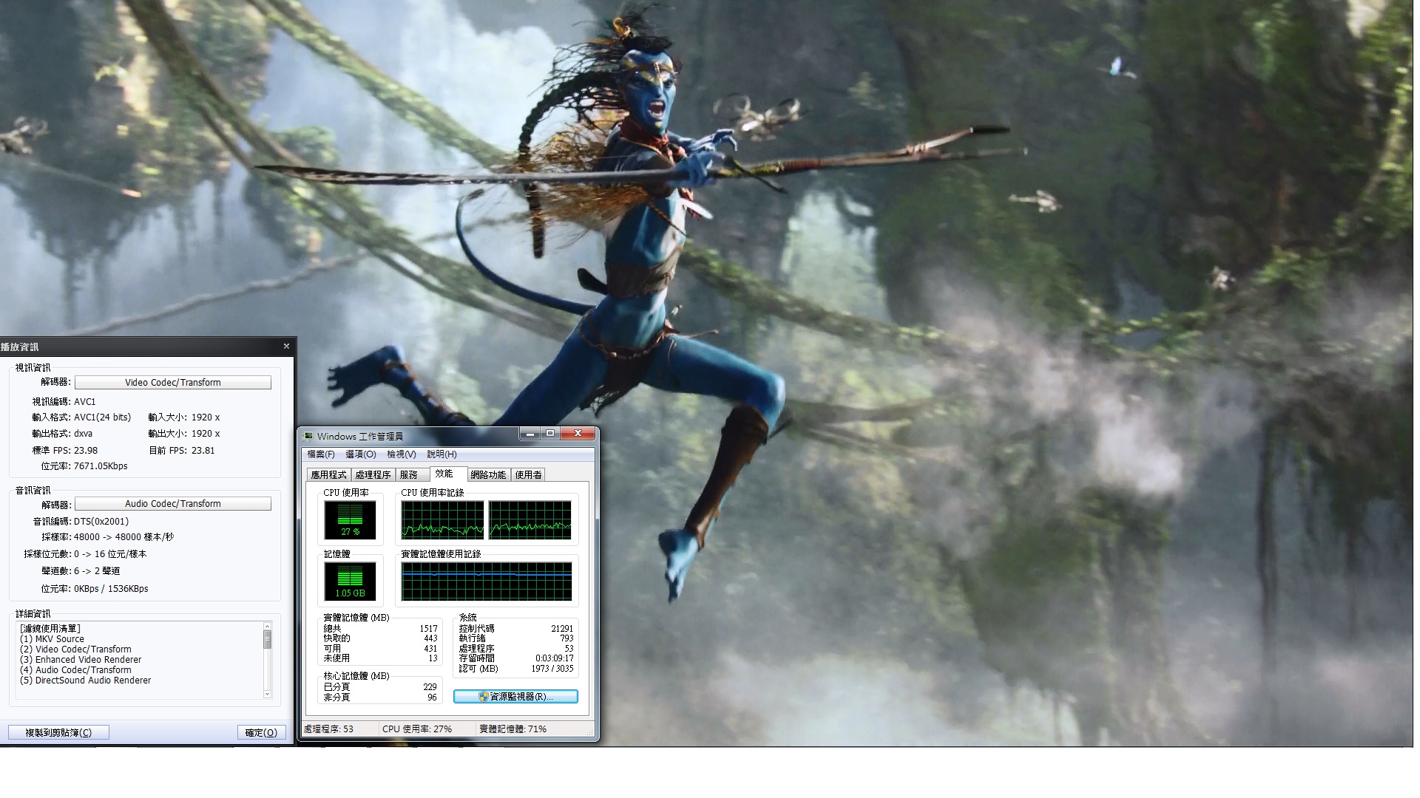Switch to the 網路功能 tab
The width and height of the screenshot is (1420, 798).
coord(488,475)
